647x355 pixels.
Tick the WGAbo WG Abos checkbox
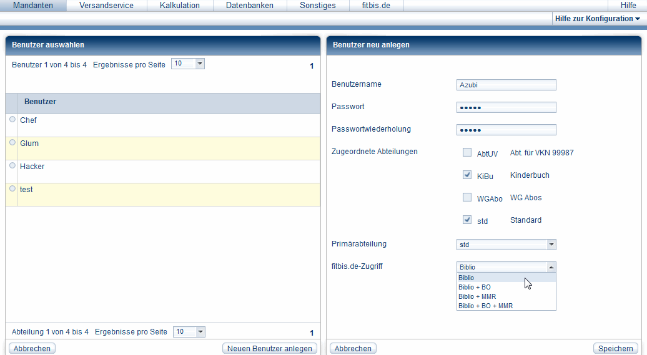click(467, 198)
